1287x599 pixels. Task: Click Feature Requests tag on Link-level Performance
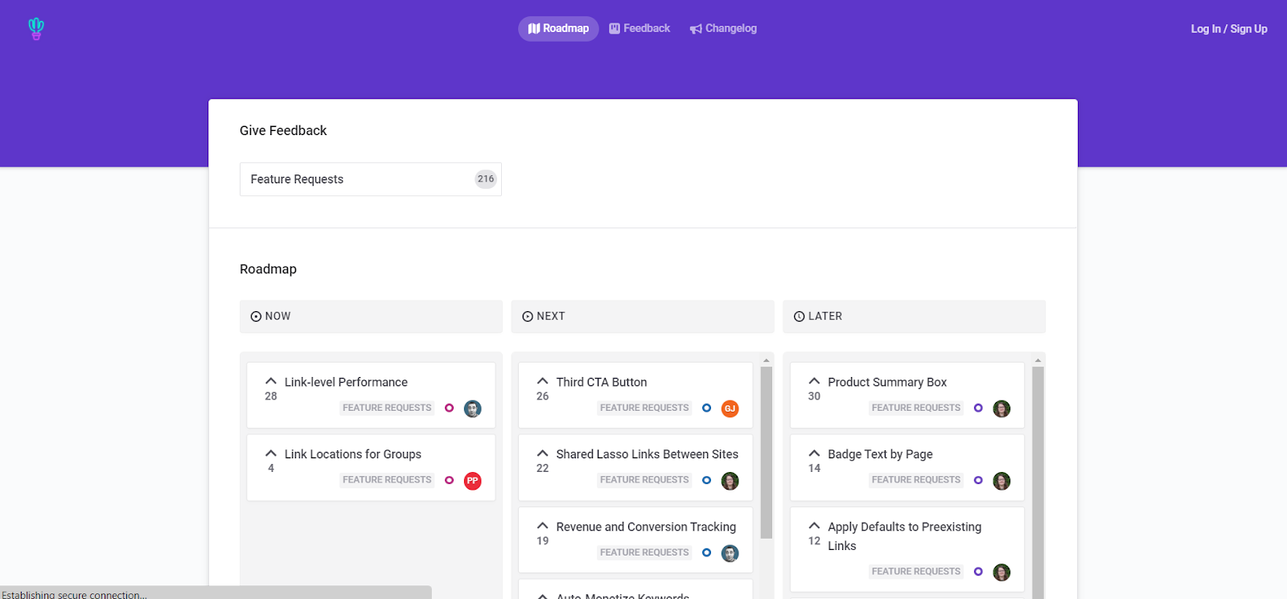click(x=387, y=408)
